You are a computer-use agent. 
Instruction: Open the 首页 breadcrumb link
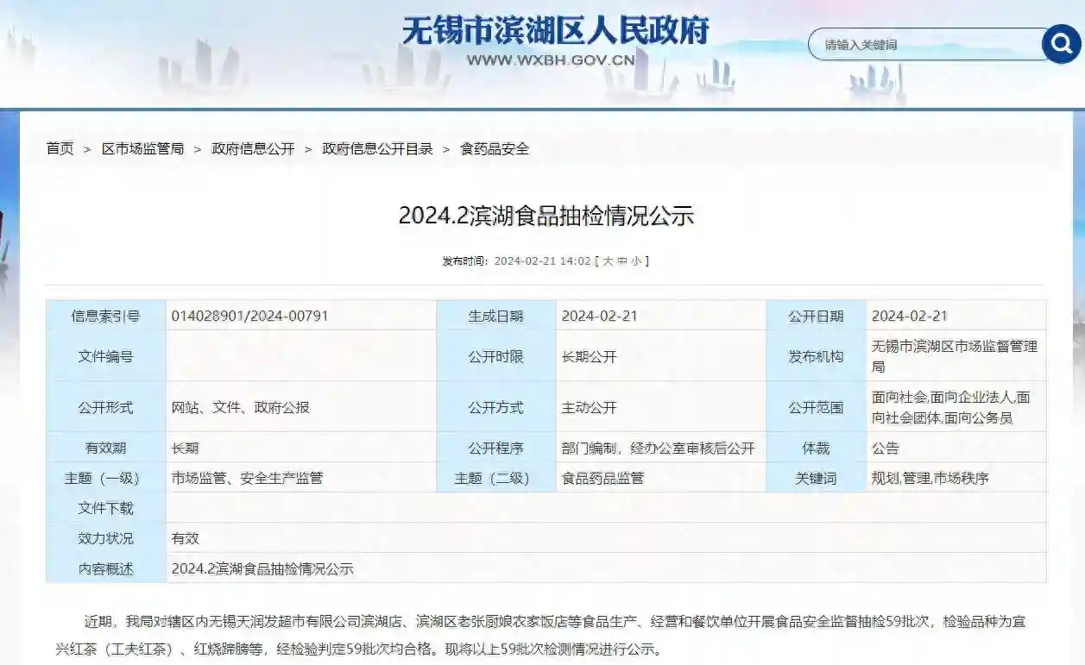click(x=60, y=148)
